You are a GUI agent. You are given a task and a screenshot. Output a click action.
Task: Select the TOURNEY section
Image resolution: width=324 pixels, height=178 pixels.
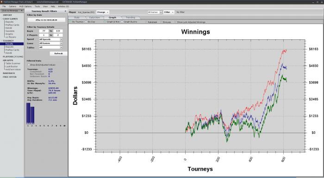point(8,41)
